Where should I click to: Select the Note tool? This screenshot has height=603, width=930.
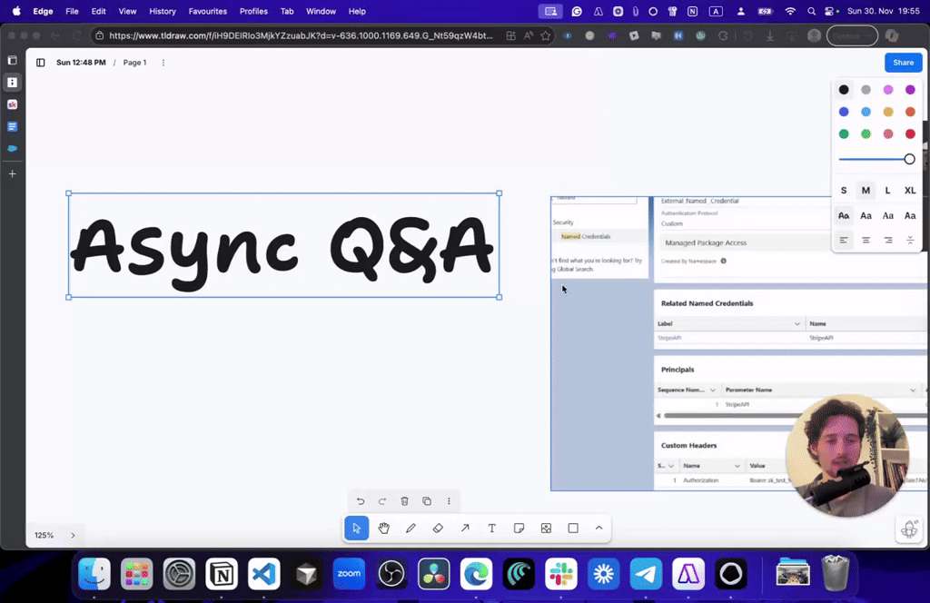coord(519,528)
